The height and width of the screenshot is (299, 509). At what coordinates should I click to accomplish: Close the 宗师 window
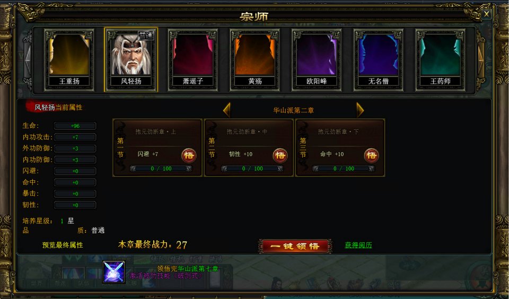pyautogui.click(x=486, y=14)
